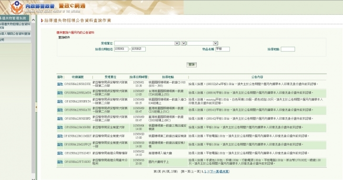Click the 拾得地點 location input field
This screenshot has height=180, width=343.
(x=288, y=49)
